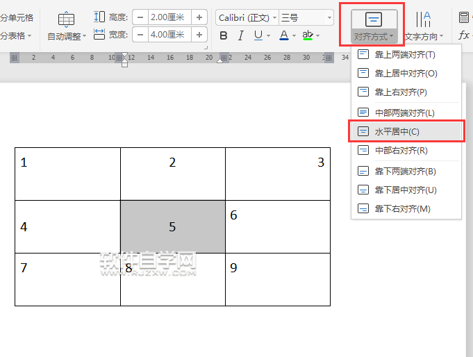The image size is (473, 357).
Task: Select 中部右对齐(R) menu item
Action: [406, 150]
